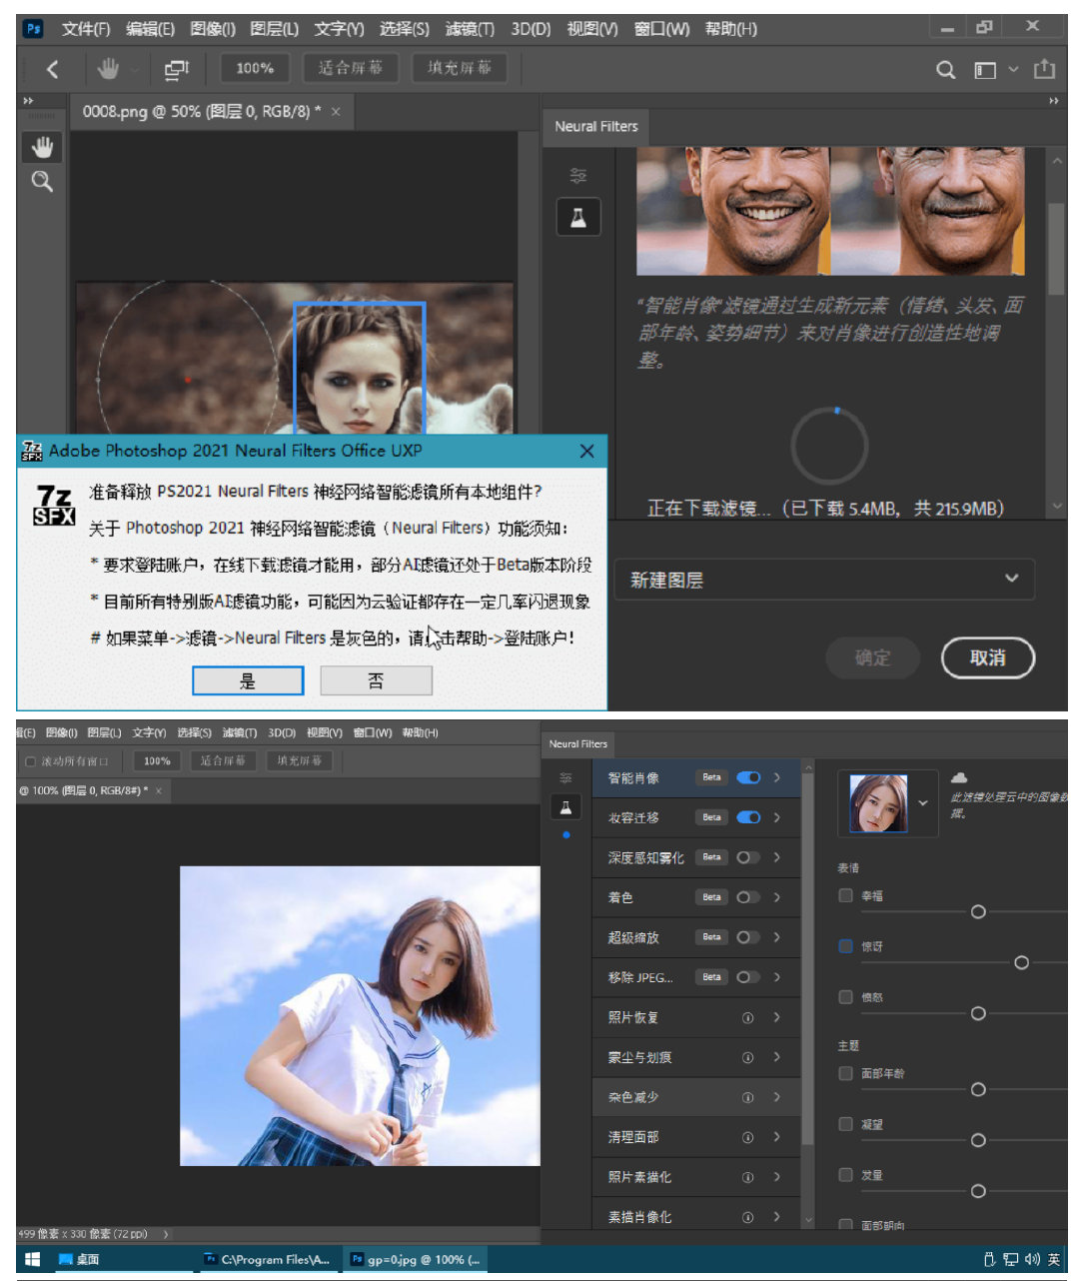Select the Hand tool in left toolbox
Viewport: 1079px width, 1281px height.
42,147
